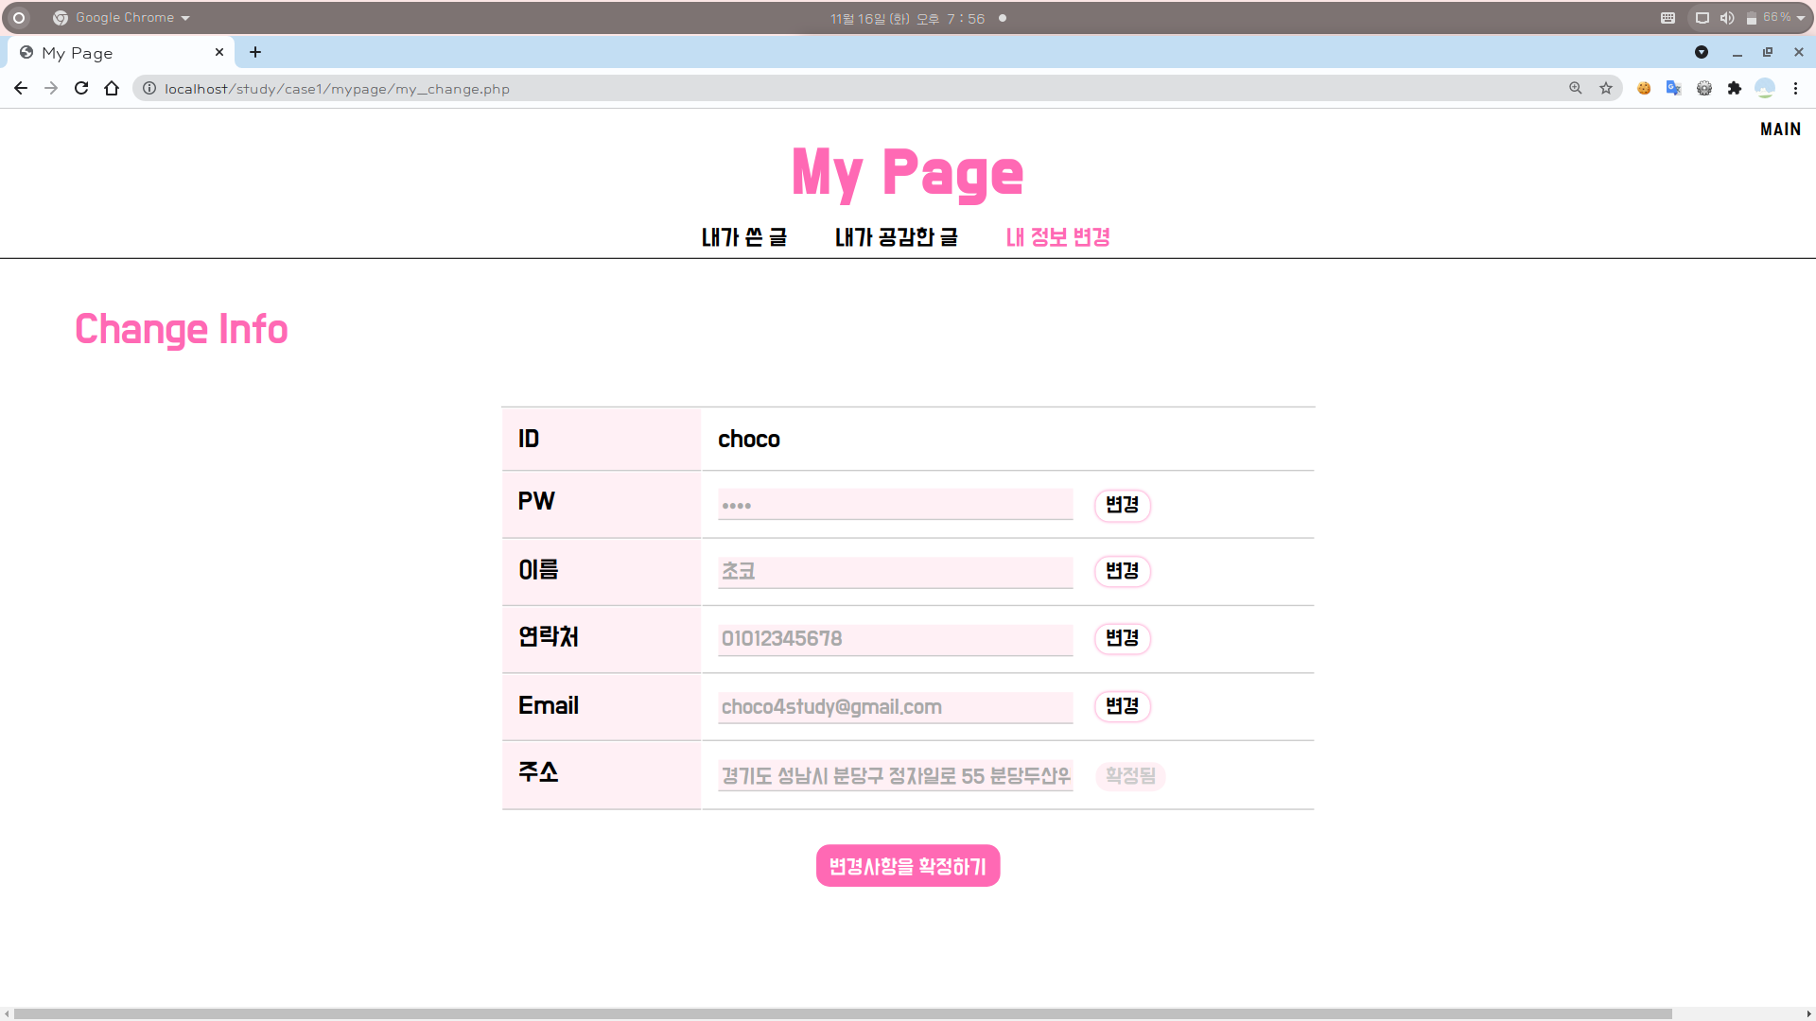Switch to 내가 쓴 글 tab
Image resolution: width=1816 pixels, height=1021 pixels.
(x=743, y=237)
